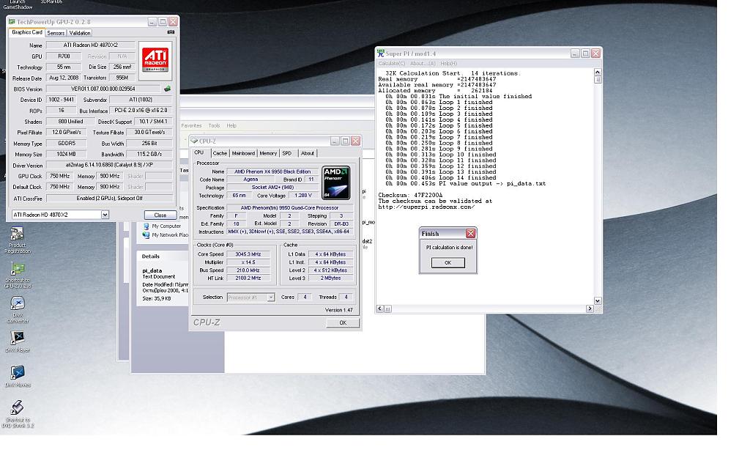Viewport: 750px width, 469px height.
Task: Click the GPU-Z Name field 'ATI Radeon HD 4870 X2'
Action: tap(90, 45)
